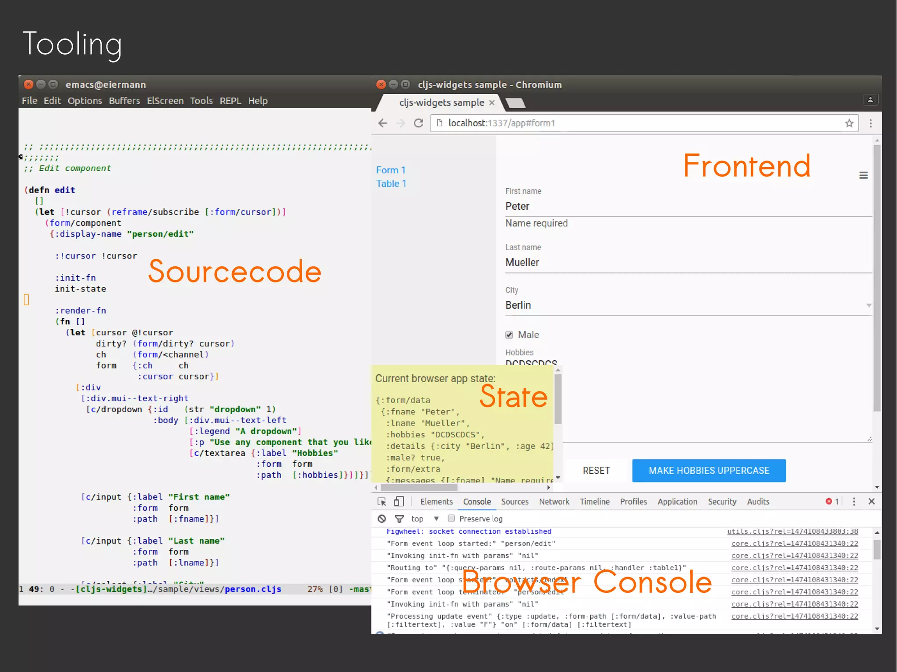
Task: Click the Form 1 link
Action: pyautogui.click(x=391, y=170)
